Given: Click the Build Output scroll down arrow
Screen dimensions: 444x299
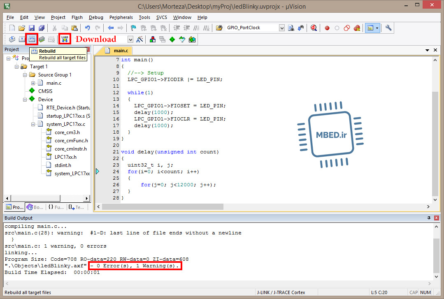Looking at the screenshot, I should (x=436, y=277).
